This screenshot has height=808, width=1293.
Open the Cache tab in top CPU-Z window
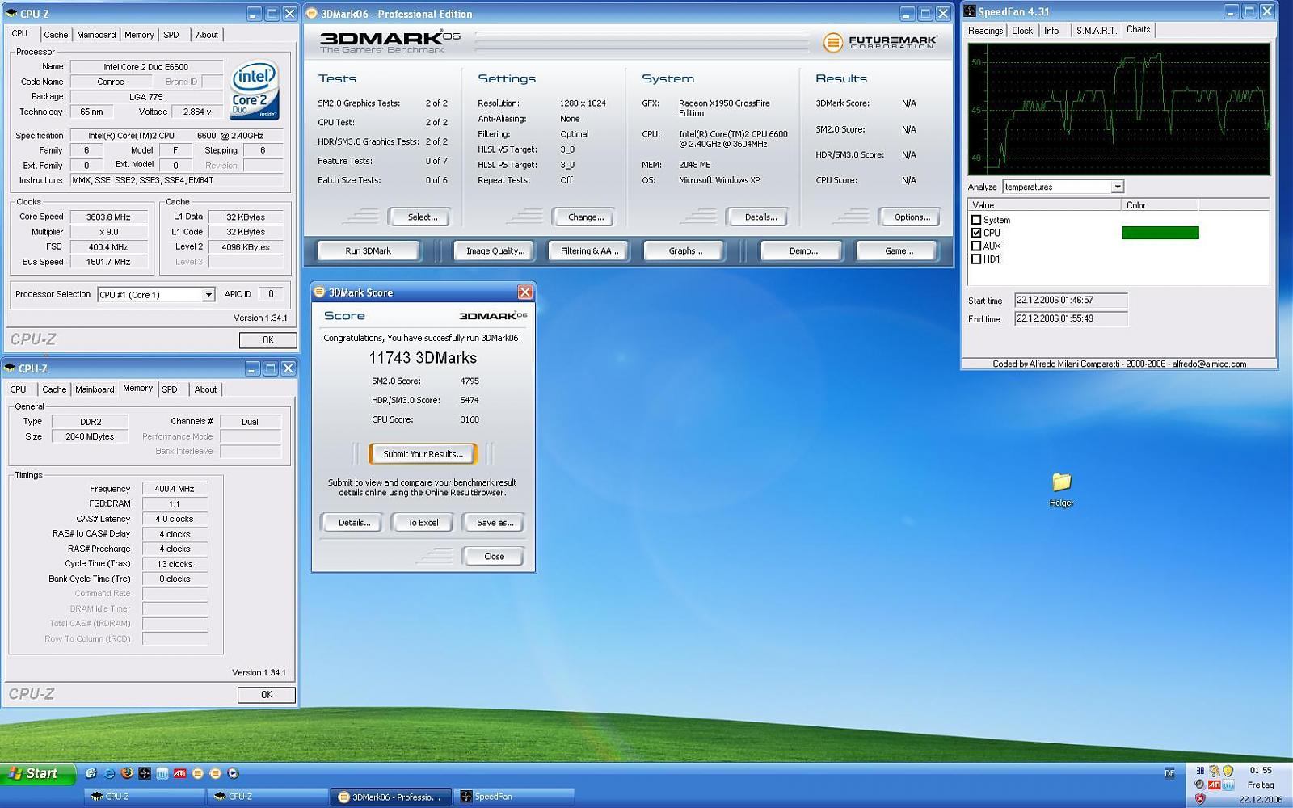click(x=56, y=35)
